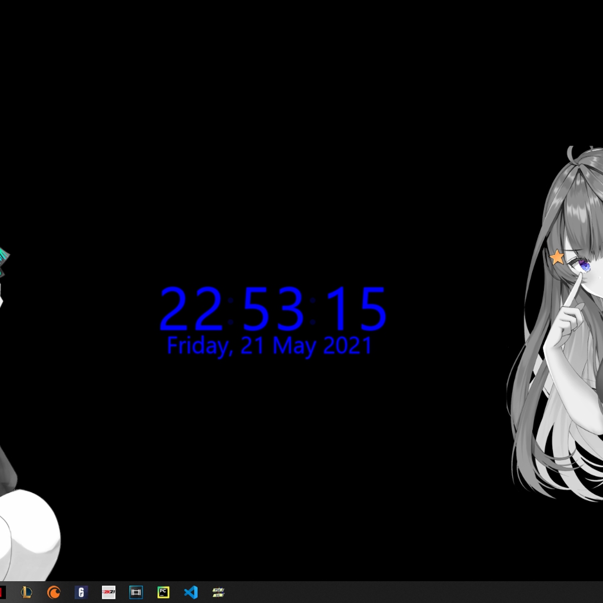Open the yellow striped icon beside VS Code
This screenshot has height=603, width=603.
coord(218,592)
